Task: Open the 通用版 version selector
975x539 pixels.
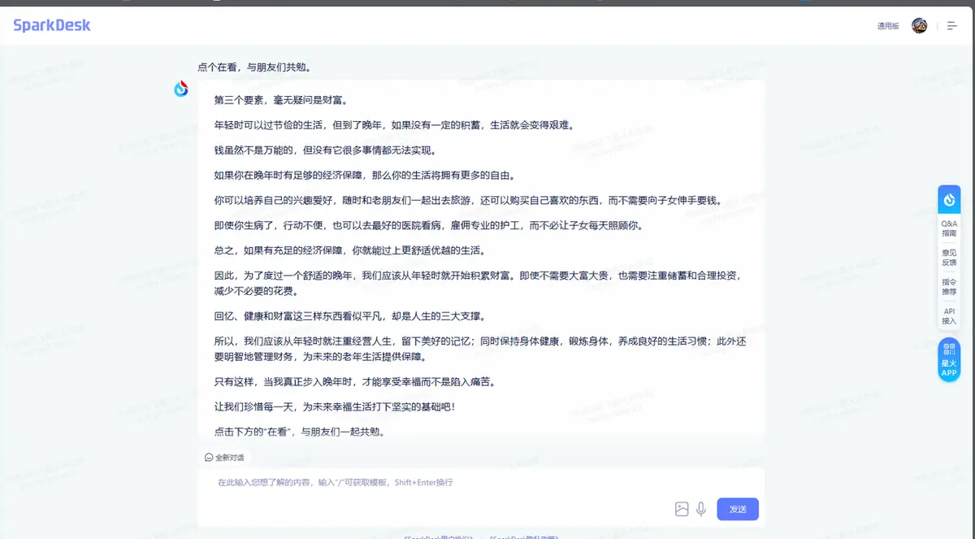Action: pyautogui.click(x=888, y=26)
